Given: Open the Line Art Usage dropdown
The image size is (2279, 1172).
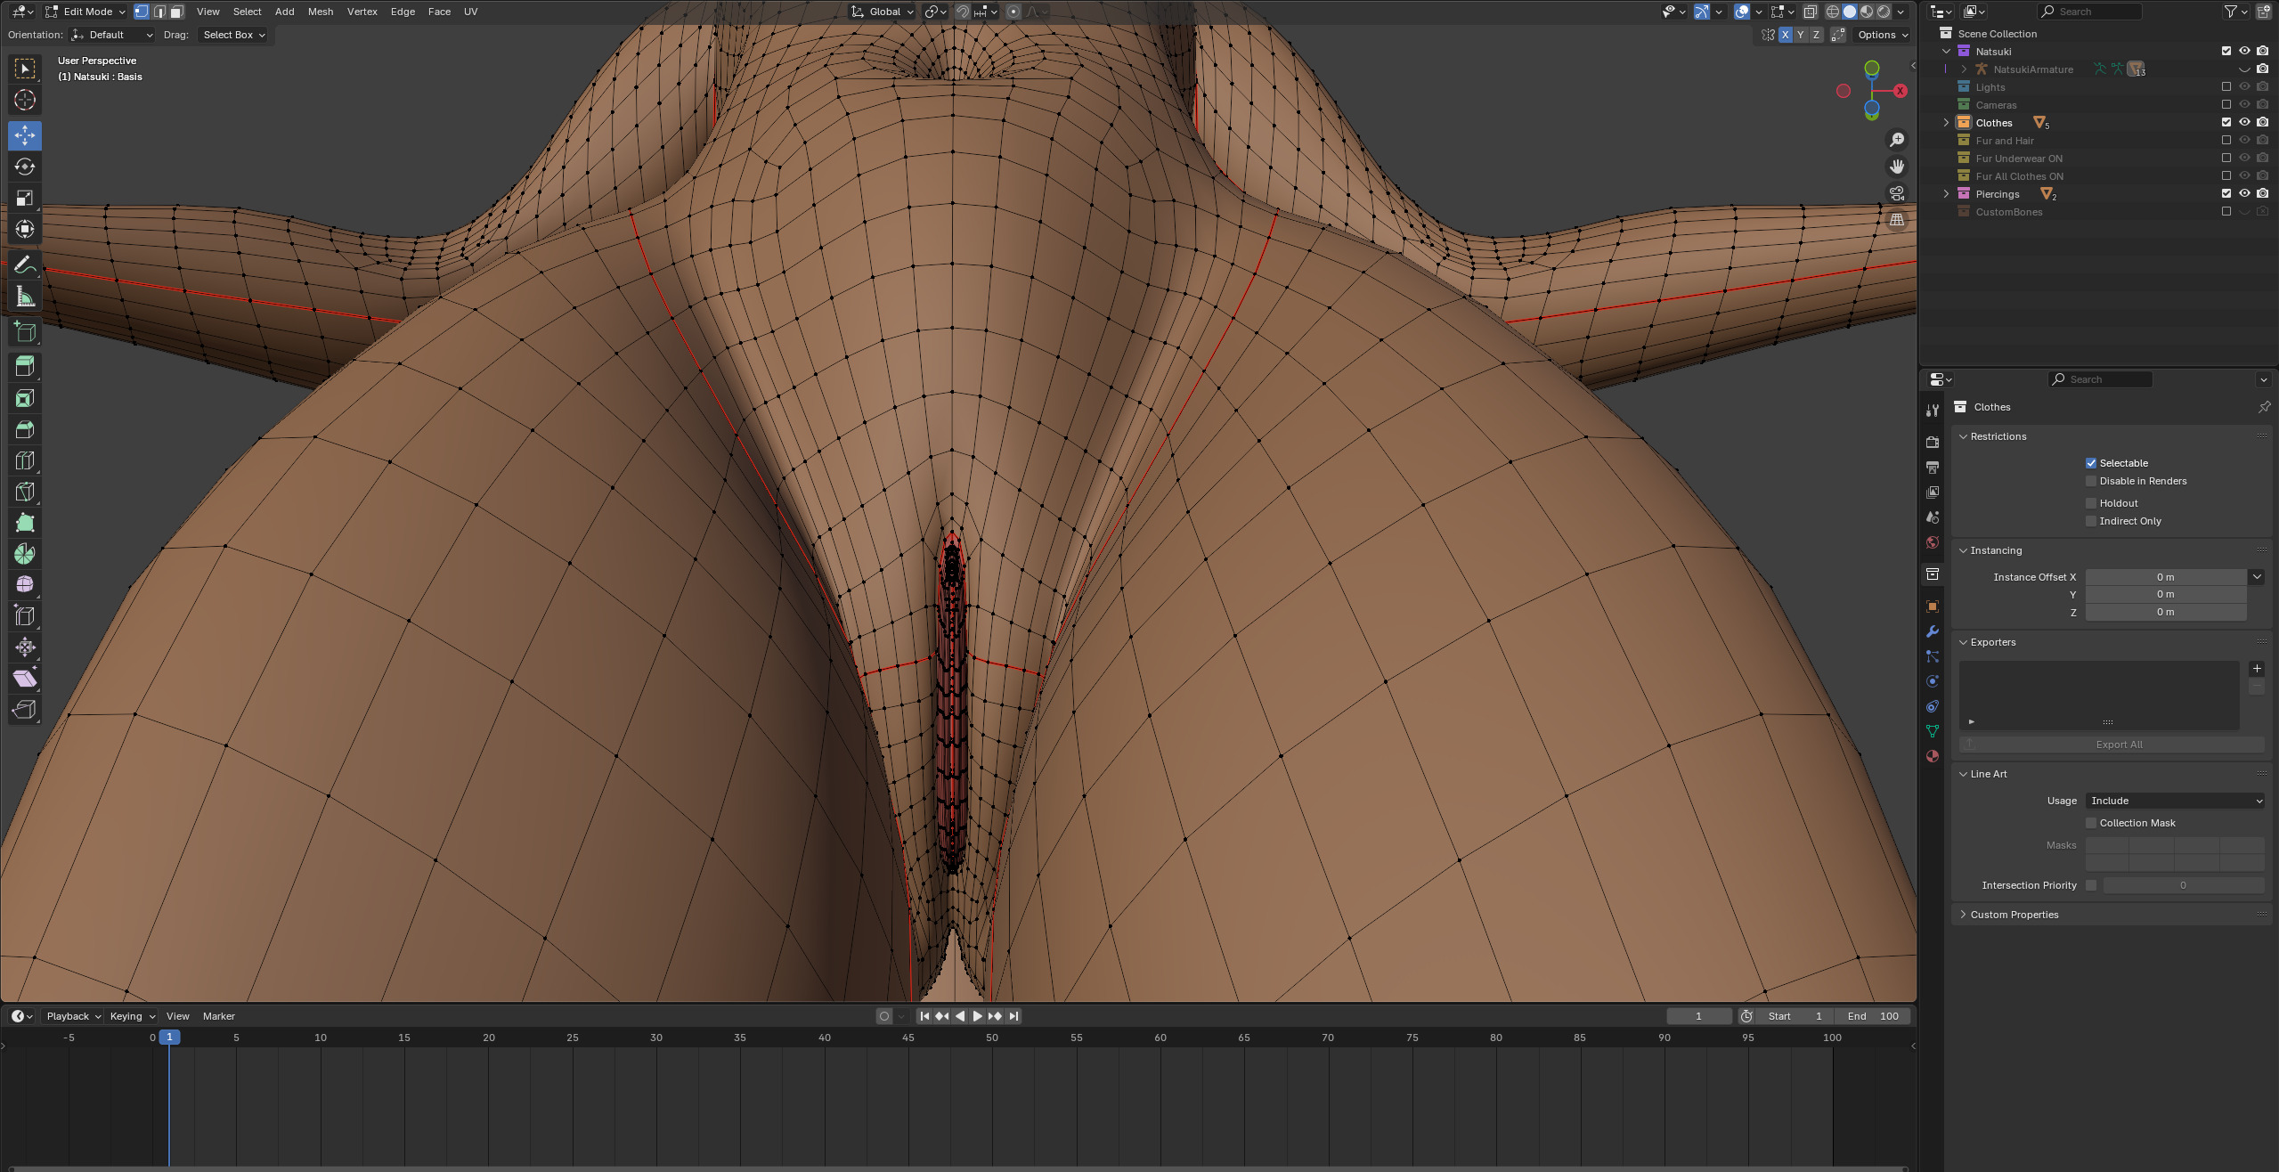Looking at the screenshot, I should coord(2174,801).
